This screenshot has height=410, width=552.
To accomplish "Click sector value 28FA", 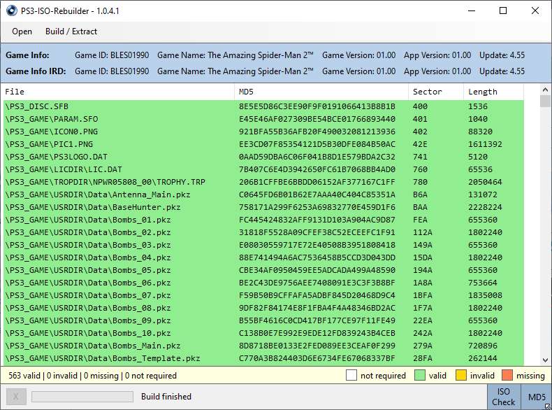I will [x=423, y=358].
